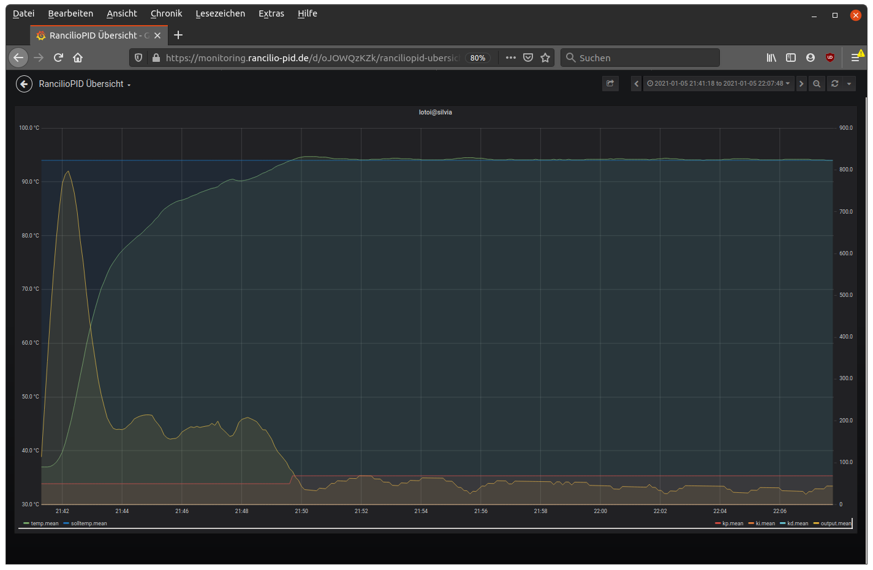Save page to Pocket icon

click(x=528, y=58)
